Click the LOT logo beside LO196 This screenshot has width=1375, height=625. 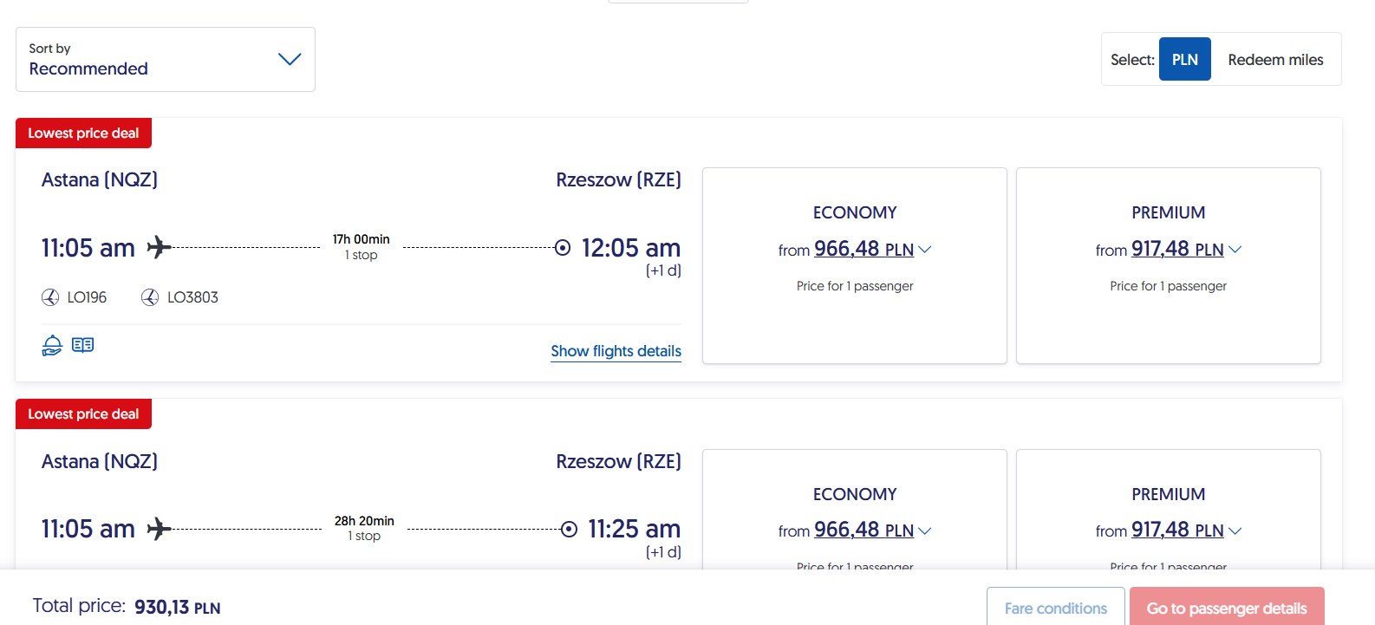[x=50, y=297]
